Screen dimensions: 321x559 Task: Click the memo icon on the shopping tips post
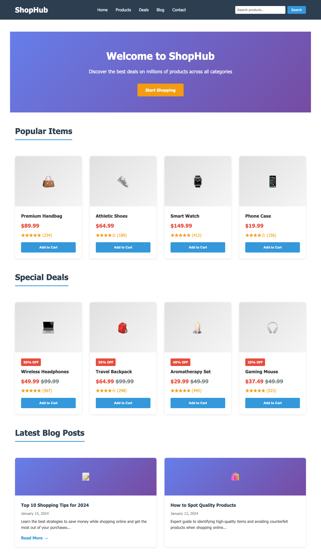86,476
